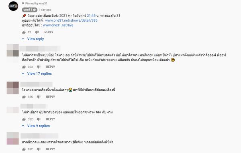
Task: Like the pinned one31 comment
Action: click(x=24, y=32)
